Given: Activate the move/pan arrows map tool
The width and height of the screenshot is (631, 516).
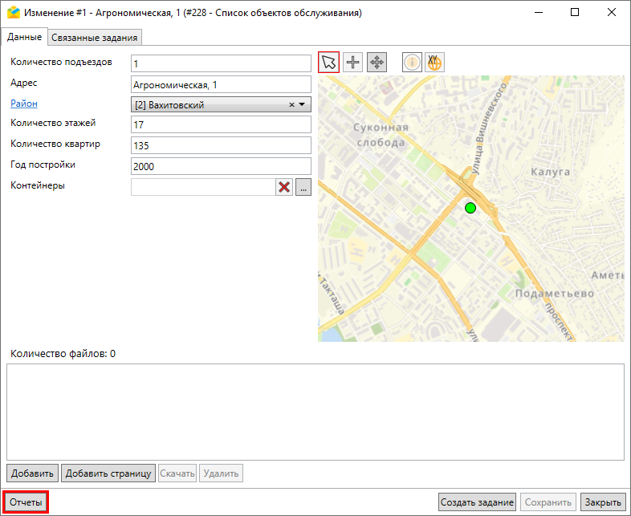Looking at the screenshot, I should click(x=377, y=63).
